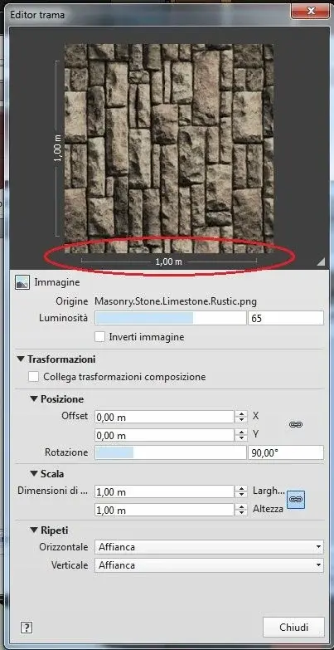
Task: Collapse the Ripeti section
Action: click(34, 530)
